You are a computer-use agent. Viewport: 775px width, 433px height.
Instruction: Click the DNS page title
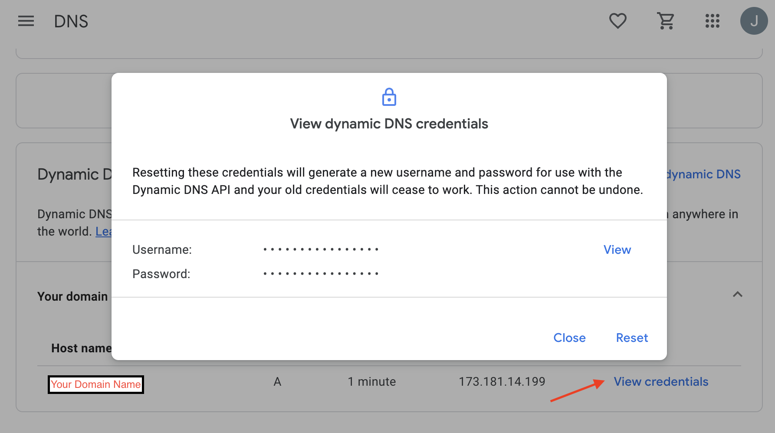point(71,21)
